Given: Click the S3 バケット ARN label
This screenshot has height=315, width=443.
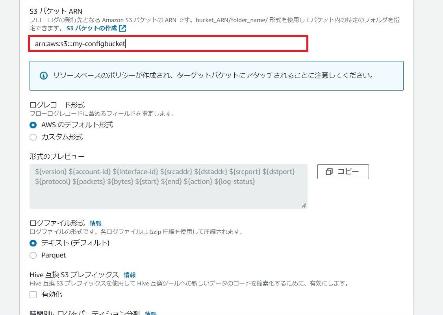Looking at the screenshot, I should [x=56, y=11].
